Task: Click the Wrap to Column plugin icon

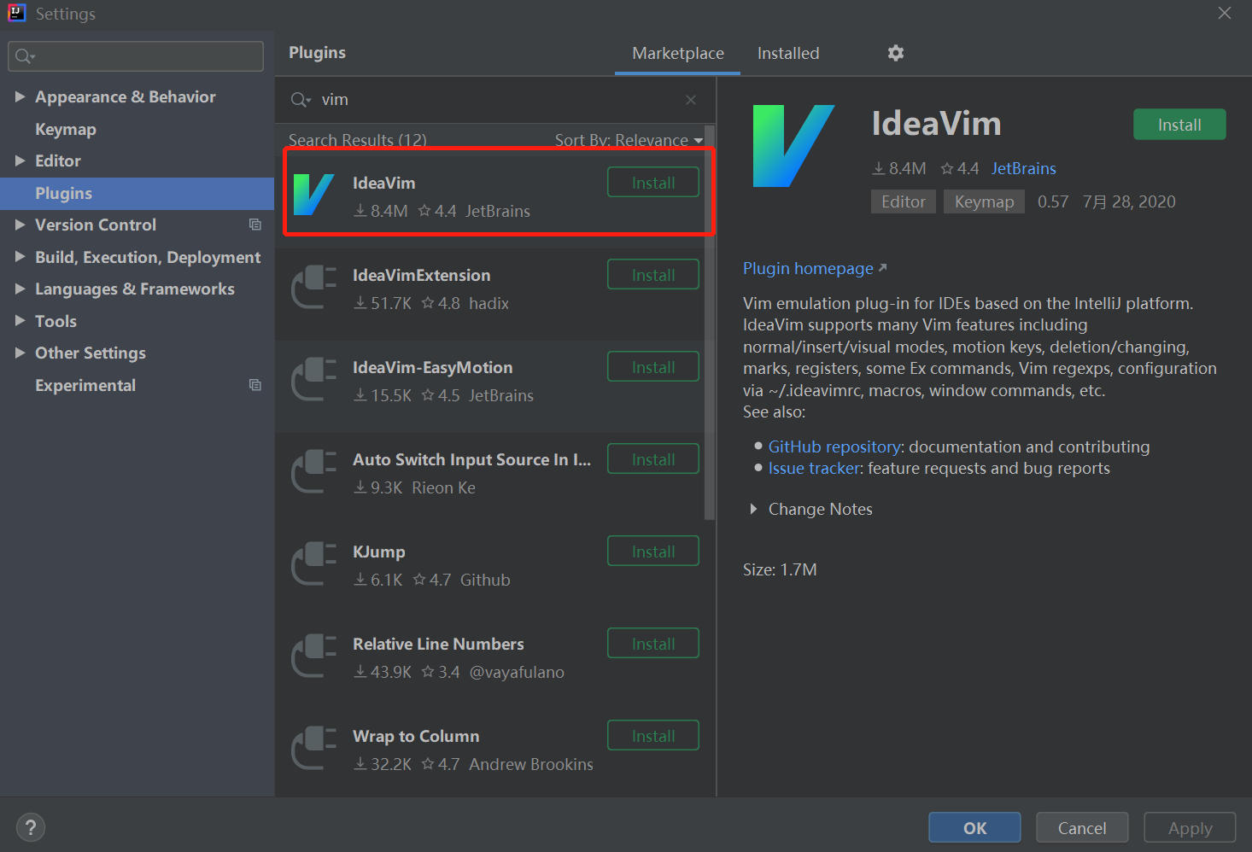Action: point(313,748)
